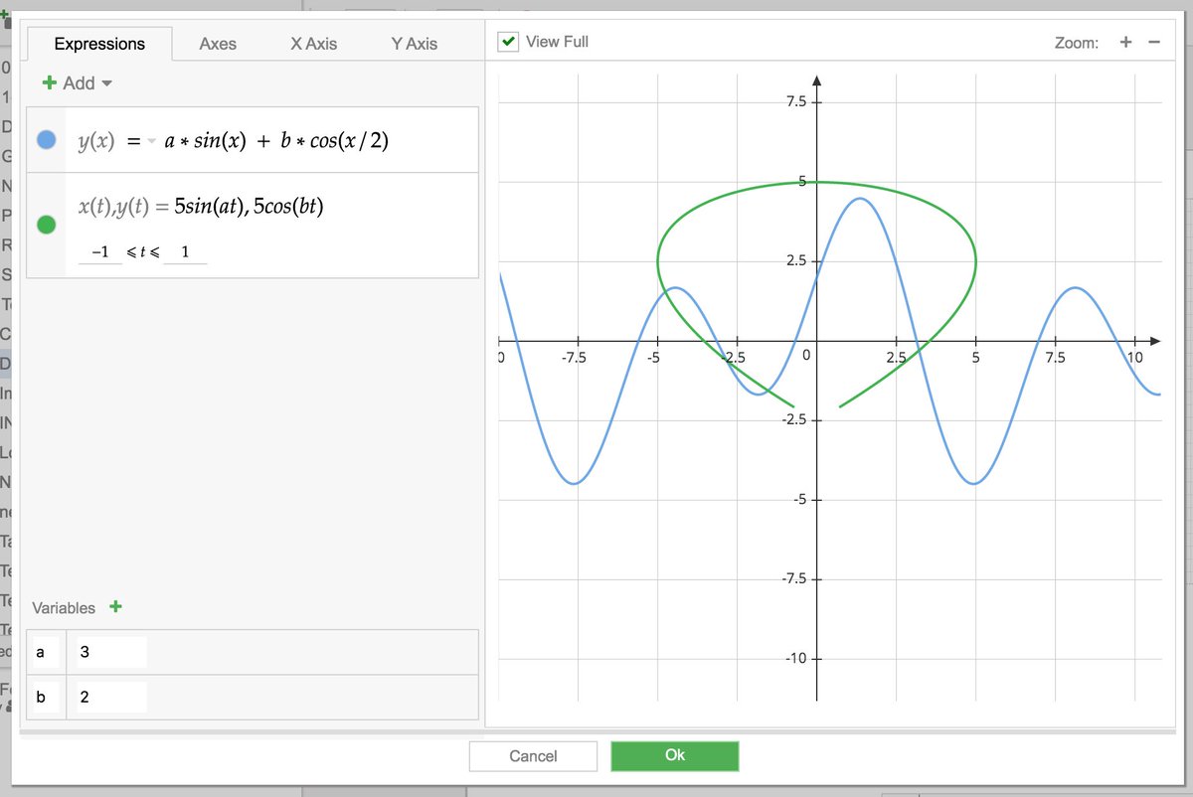The image size is (1193, 797).
Task: Click the t upper bound field 1
Action: 185,252
